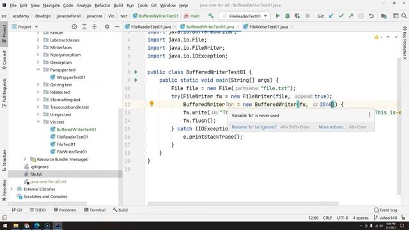Expand all icon in Project panel
Viewport: 409px width, 230px height.
click(x=84, y=27)
